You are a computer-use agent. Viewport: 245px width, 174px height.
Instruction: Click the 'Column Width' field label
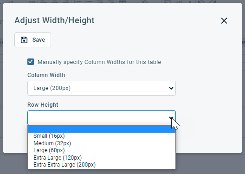[x=46, y=75]
